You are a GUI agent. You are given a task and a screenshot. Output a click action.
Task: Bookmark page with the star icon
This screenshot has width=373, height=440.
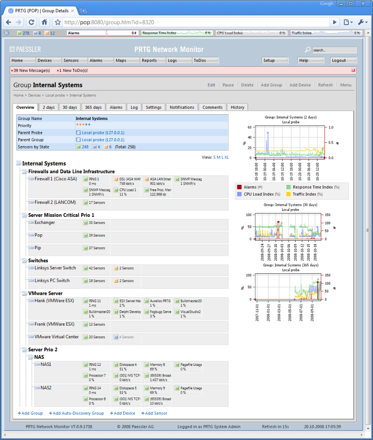coord(58,22)
